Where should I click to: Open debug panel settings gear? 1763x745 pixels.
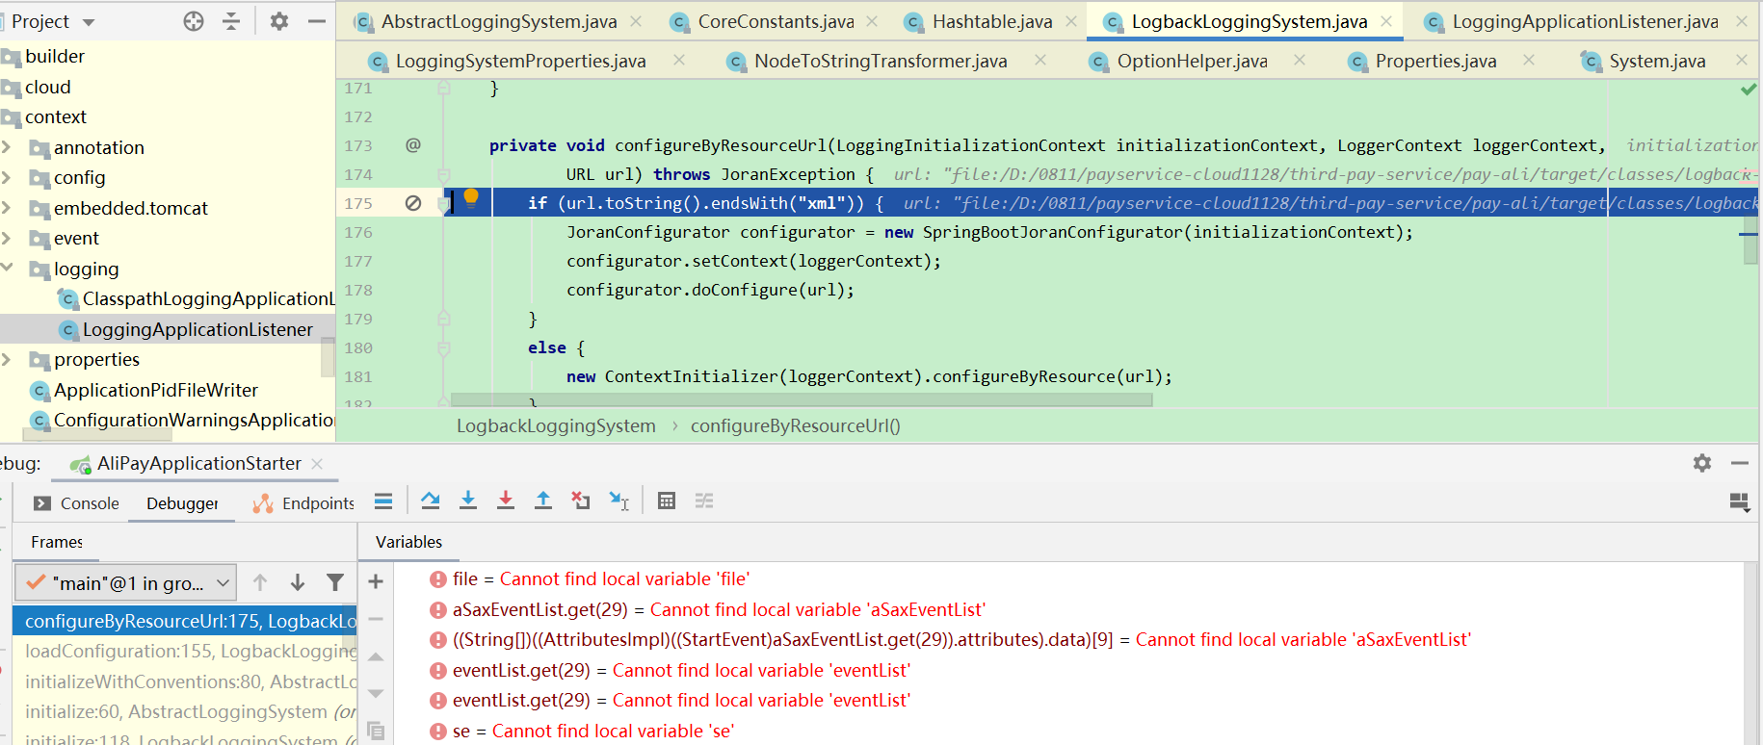pyautogui.click(x=1702, y=463)
